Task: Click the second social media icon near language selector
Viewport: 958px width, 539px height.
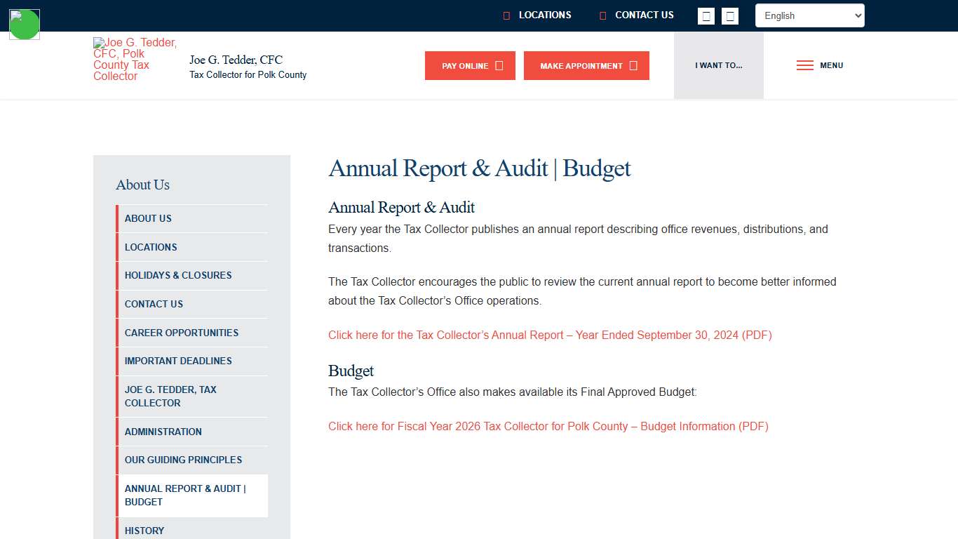Action: 729,15
